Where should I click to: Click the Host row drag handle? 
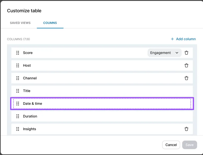click(18, 65)
